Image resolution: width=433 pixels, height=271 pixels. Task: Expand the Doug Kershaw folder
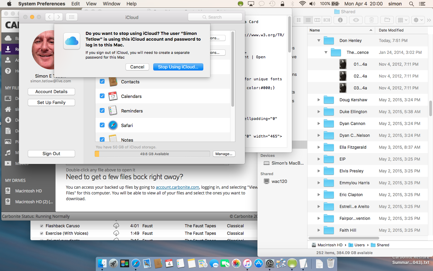319,100
